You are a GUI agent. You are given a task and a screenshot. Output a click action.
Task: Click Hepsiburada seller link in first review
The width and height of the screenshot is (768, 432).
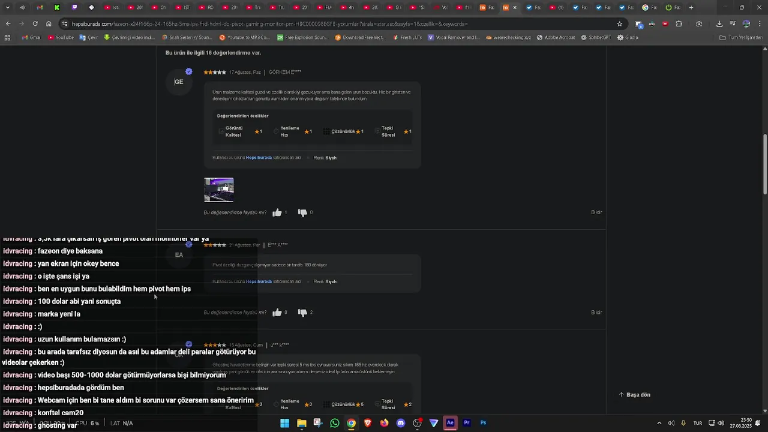pos(259,158)
